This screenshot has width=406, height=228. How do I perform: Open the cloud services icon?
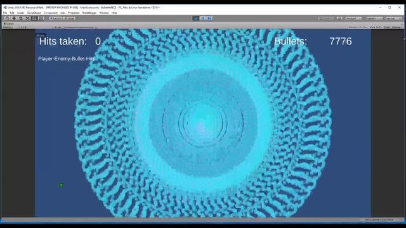click(340, 18)
